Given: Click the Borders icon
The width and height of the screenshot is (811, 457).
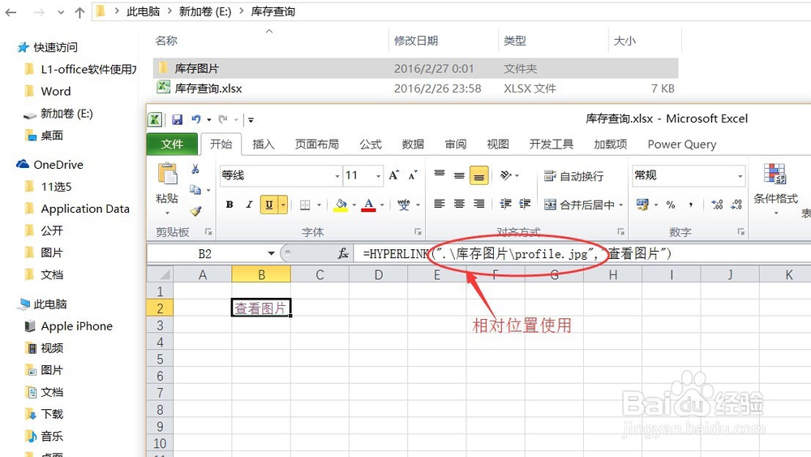Looking at the screenshot, I should 305,205.
